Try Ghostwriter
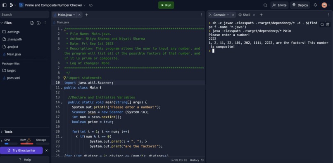Viewport: 333px width, 163px height. [x=21, y=151]
